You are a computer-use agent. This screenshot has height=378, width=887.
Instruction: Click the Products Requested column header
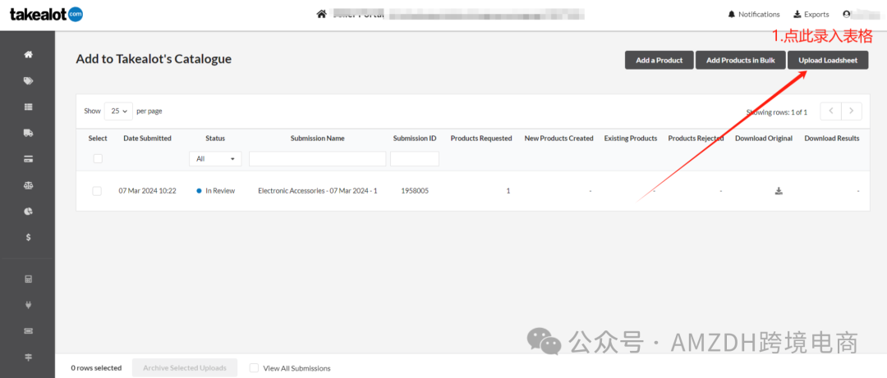[480, 139]
